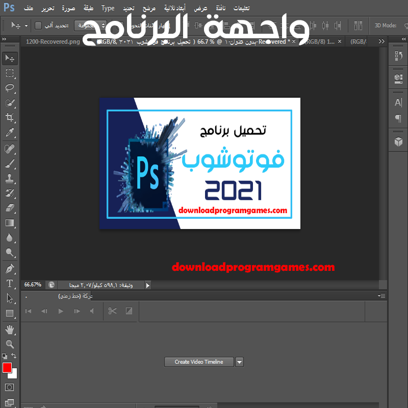Open the 3D panel icon
The width and height of the screenshot is (408, 408).
(x=398, y=142)
